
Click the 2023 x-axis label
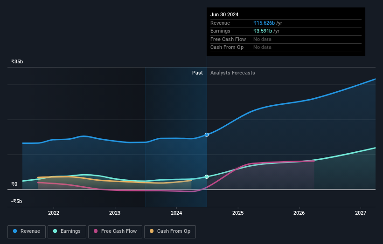[115, 213]
